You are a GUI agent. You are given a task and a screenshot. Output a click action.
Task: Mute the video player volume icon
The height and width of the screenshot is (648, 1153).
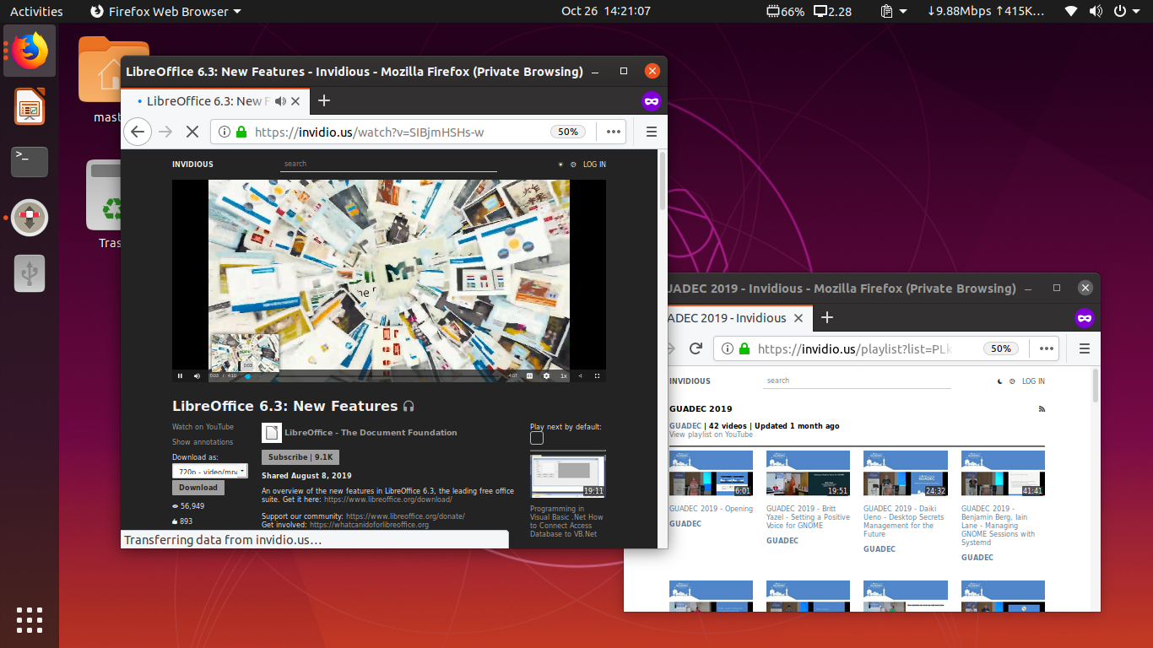[x=197, y=375]
